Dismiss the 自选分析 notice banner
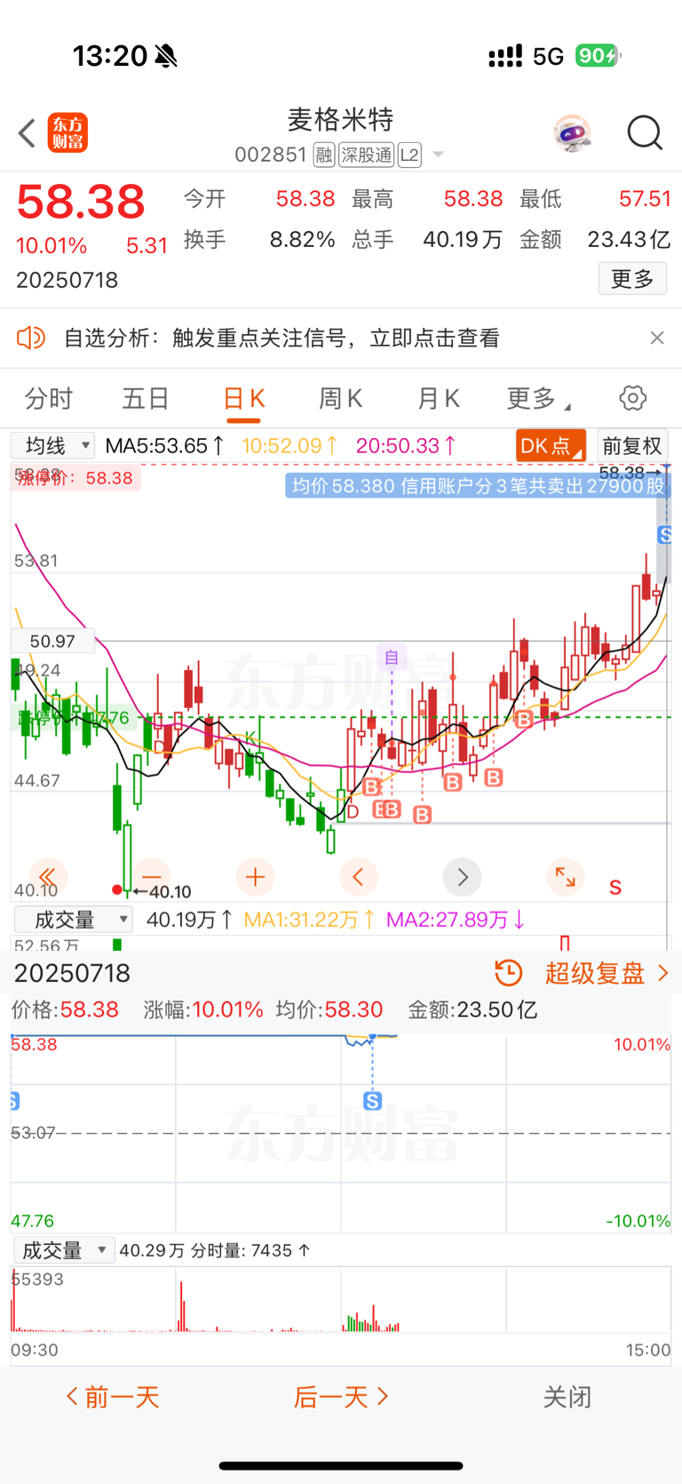The image size is (682, 1484). 657,338
